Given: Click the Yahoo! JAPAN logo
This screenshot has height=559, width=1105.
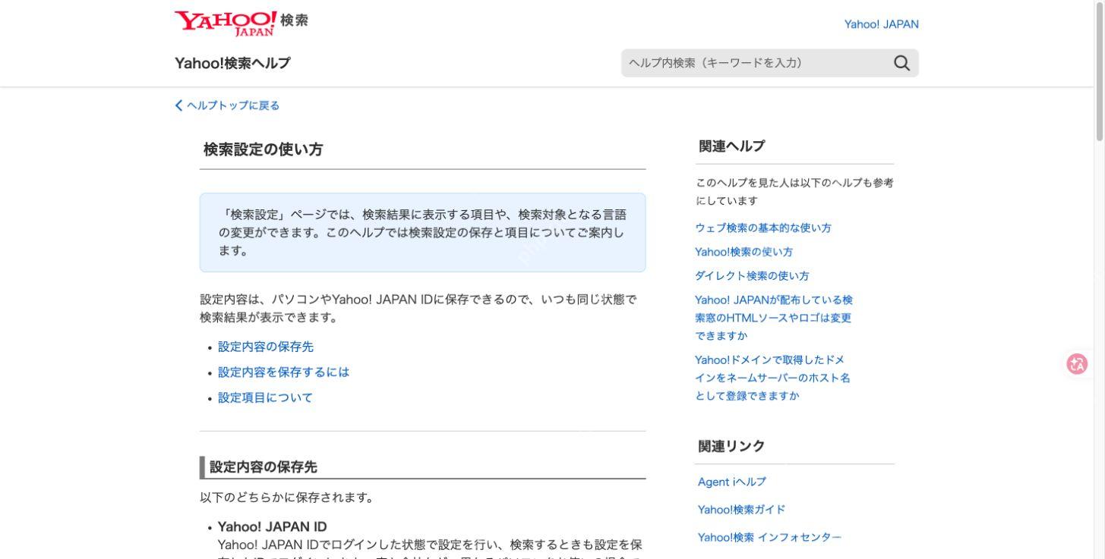Looking at the screenshot, I should click(x=226, y=23).
